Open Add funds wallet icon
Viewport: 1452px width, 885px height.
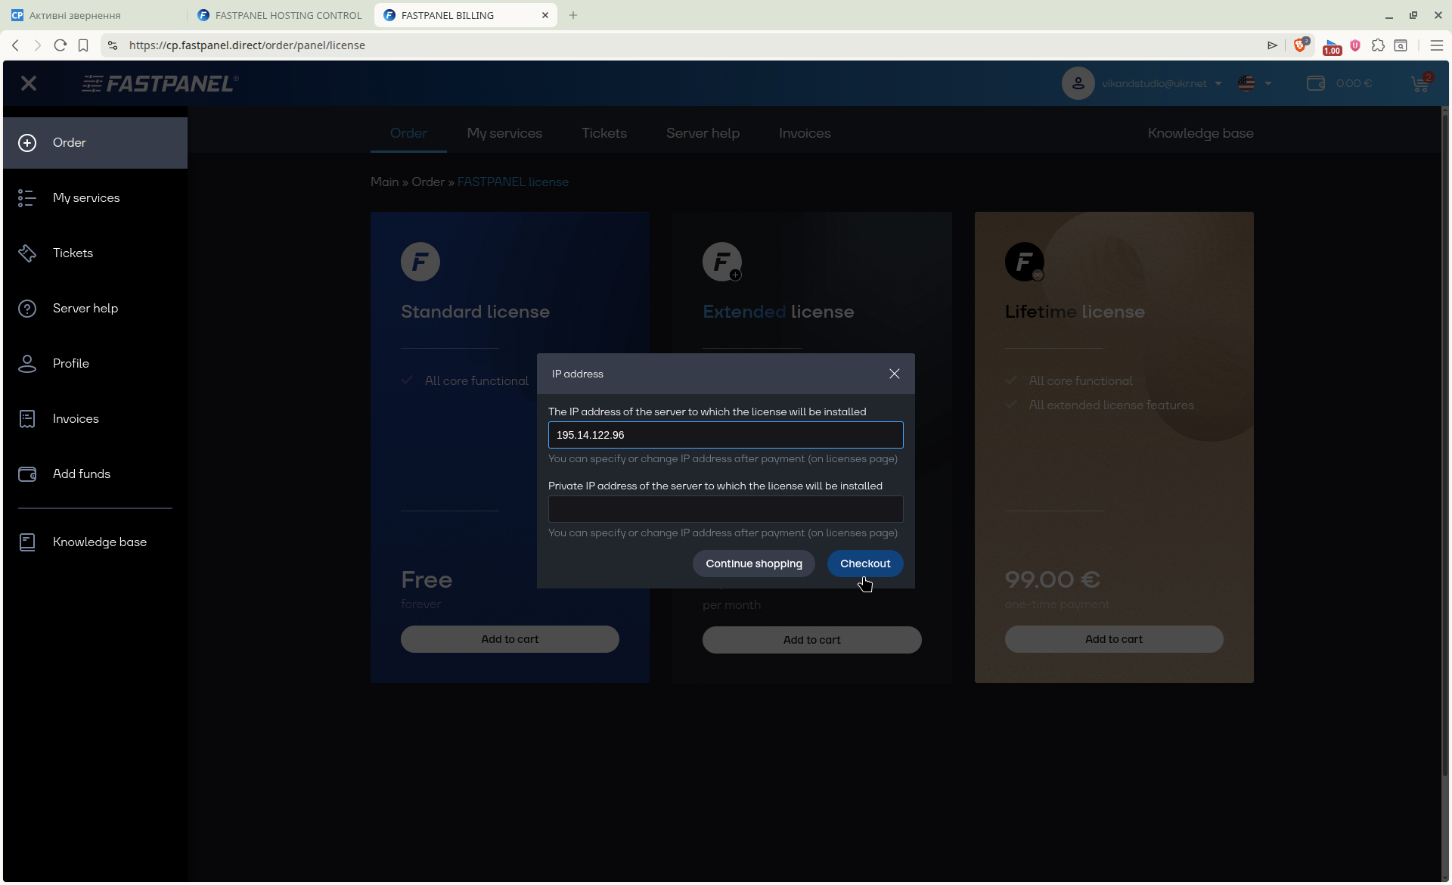point(27,474)
